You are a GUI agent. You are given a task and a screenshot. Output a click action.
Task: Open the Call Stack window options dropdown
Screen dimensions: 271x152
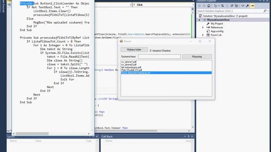coord(185,136)
